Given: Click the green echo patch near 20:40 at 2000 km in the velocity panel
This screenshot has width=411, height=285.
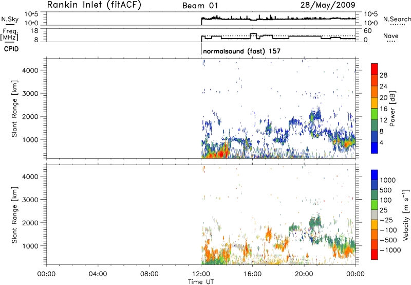Looking at the screenshot, I should click(x=315, y=223).
